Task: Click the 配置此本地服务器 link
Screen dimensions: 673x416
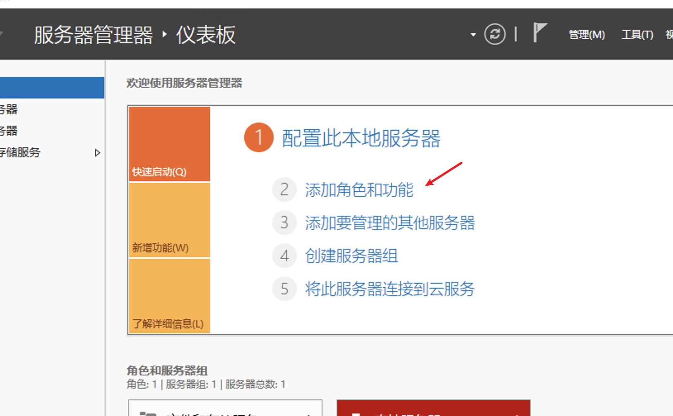Action: pyautogui.click(x=360, y=139)
